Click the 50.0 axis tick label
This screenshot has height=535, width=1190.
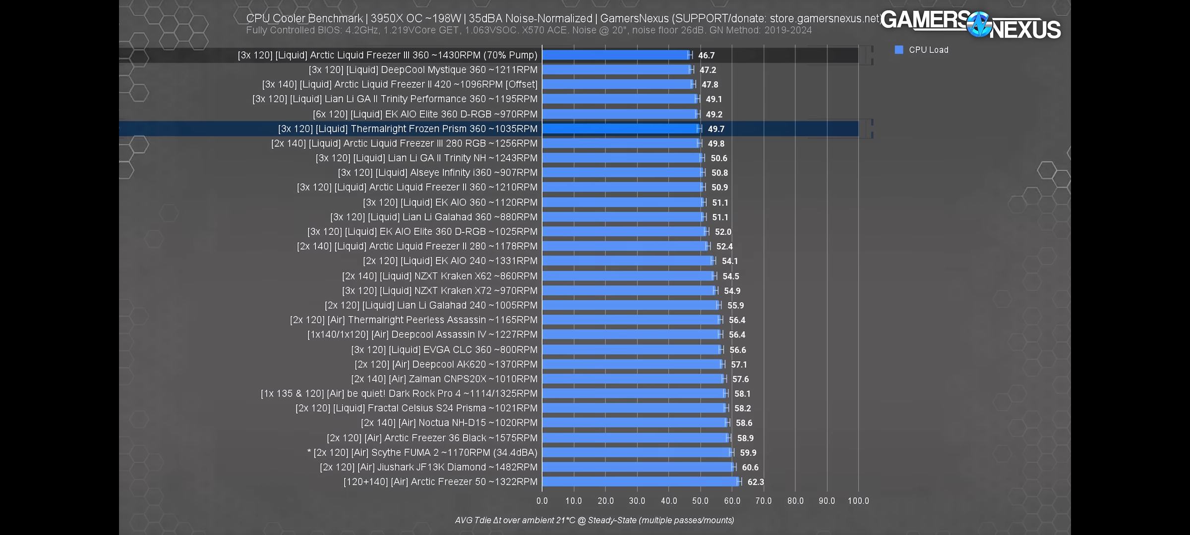coord(700,501)
